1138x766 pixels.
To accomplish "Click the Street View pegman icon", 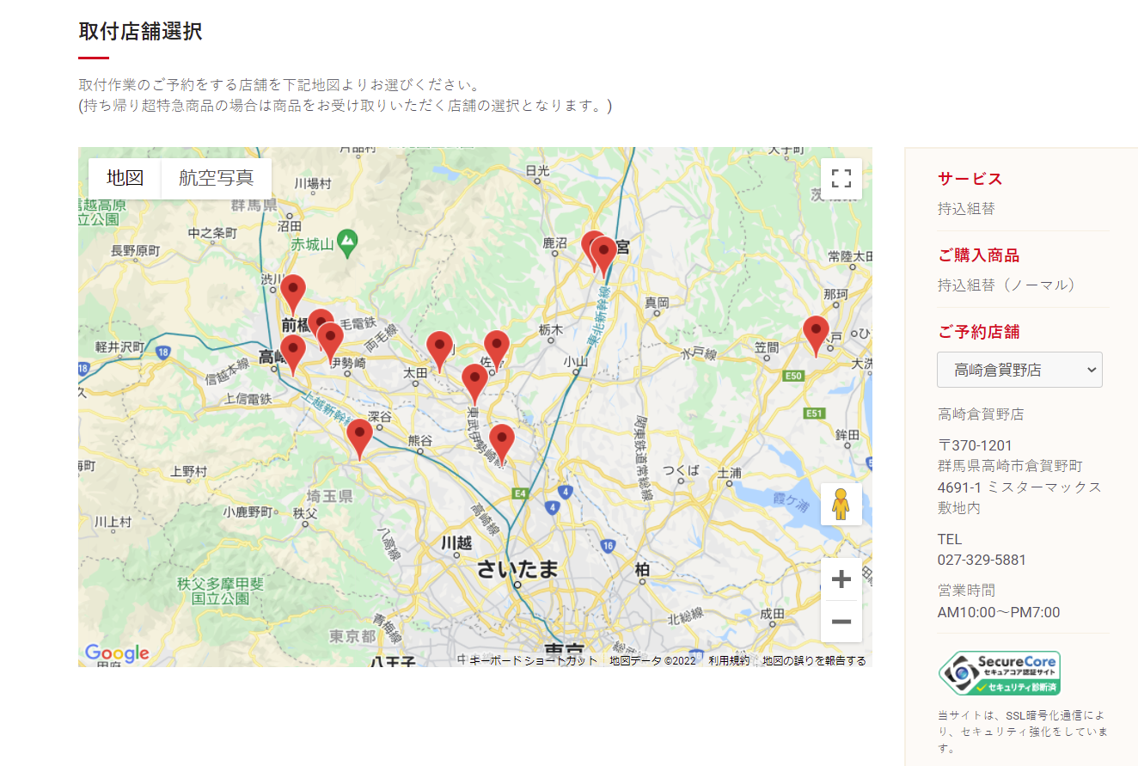I will (841, 504).
